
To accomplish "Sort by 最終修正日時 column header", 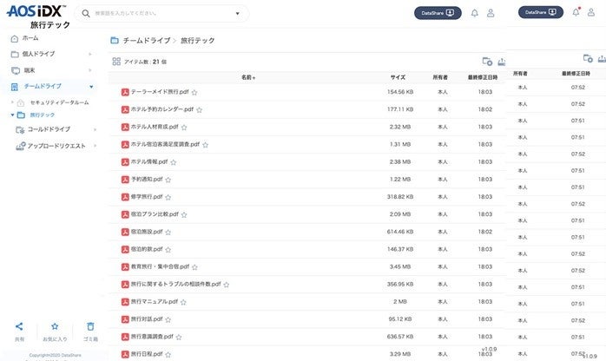I will click(x=483, y=77).
